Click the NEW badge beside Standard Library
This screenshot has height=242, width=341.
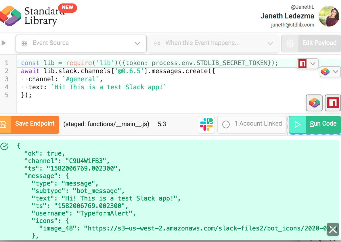(67, 8)
